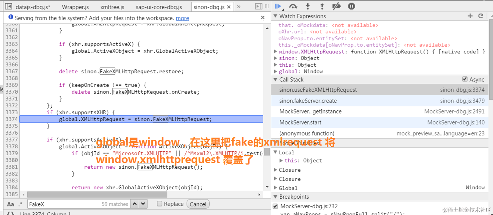Image resolution: width=493 pixels, height=215 pixels.
Task: Open the 'more' workspace link
Action: click(182, 18)
